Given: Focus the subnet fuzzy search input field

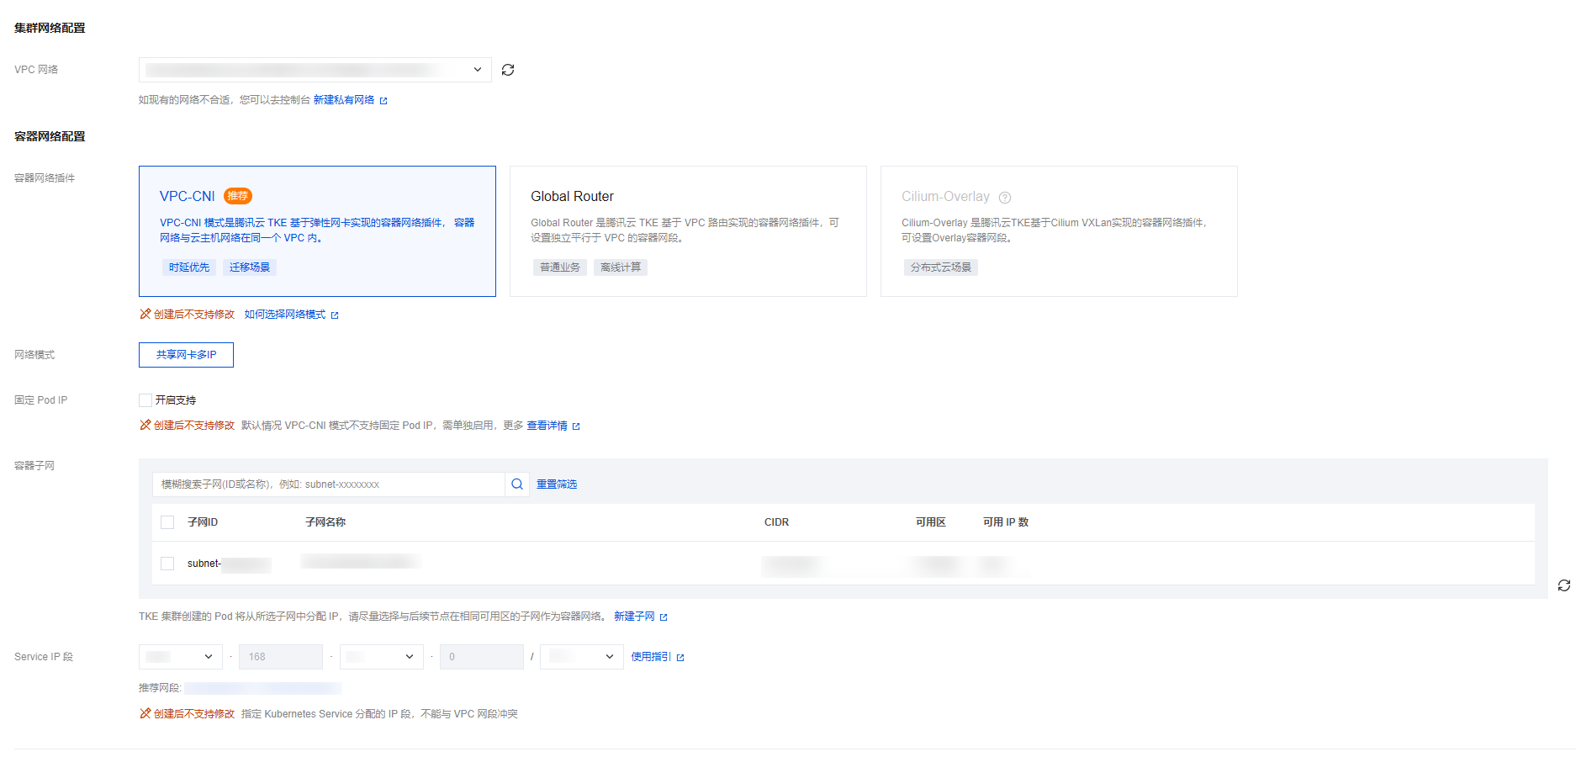Looking at the screenshot, I should [x=328, y=484].
